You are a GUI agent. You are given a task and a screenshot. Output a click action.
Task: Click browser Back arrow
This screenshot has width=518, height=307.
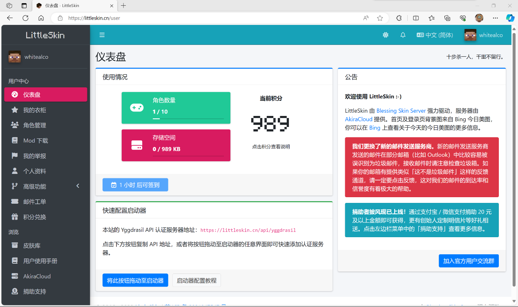pyautogui.click(x=10, y=18)
